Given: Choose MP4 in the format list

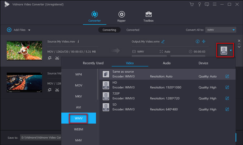Looking at the screenshot, I should click(x=79, y=74).
